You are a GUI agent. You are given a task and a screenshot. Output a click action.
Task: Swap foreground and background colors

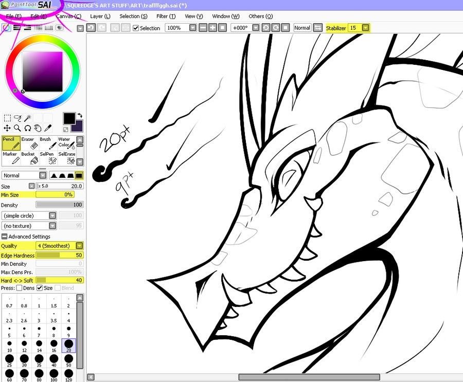click(x=80, y=116)
